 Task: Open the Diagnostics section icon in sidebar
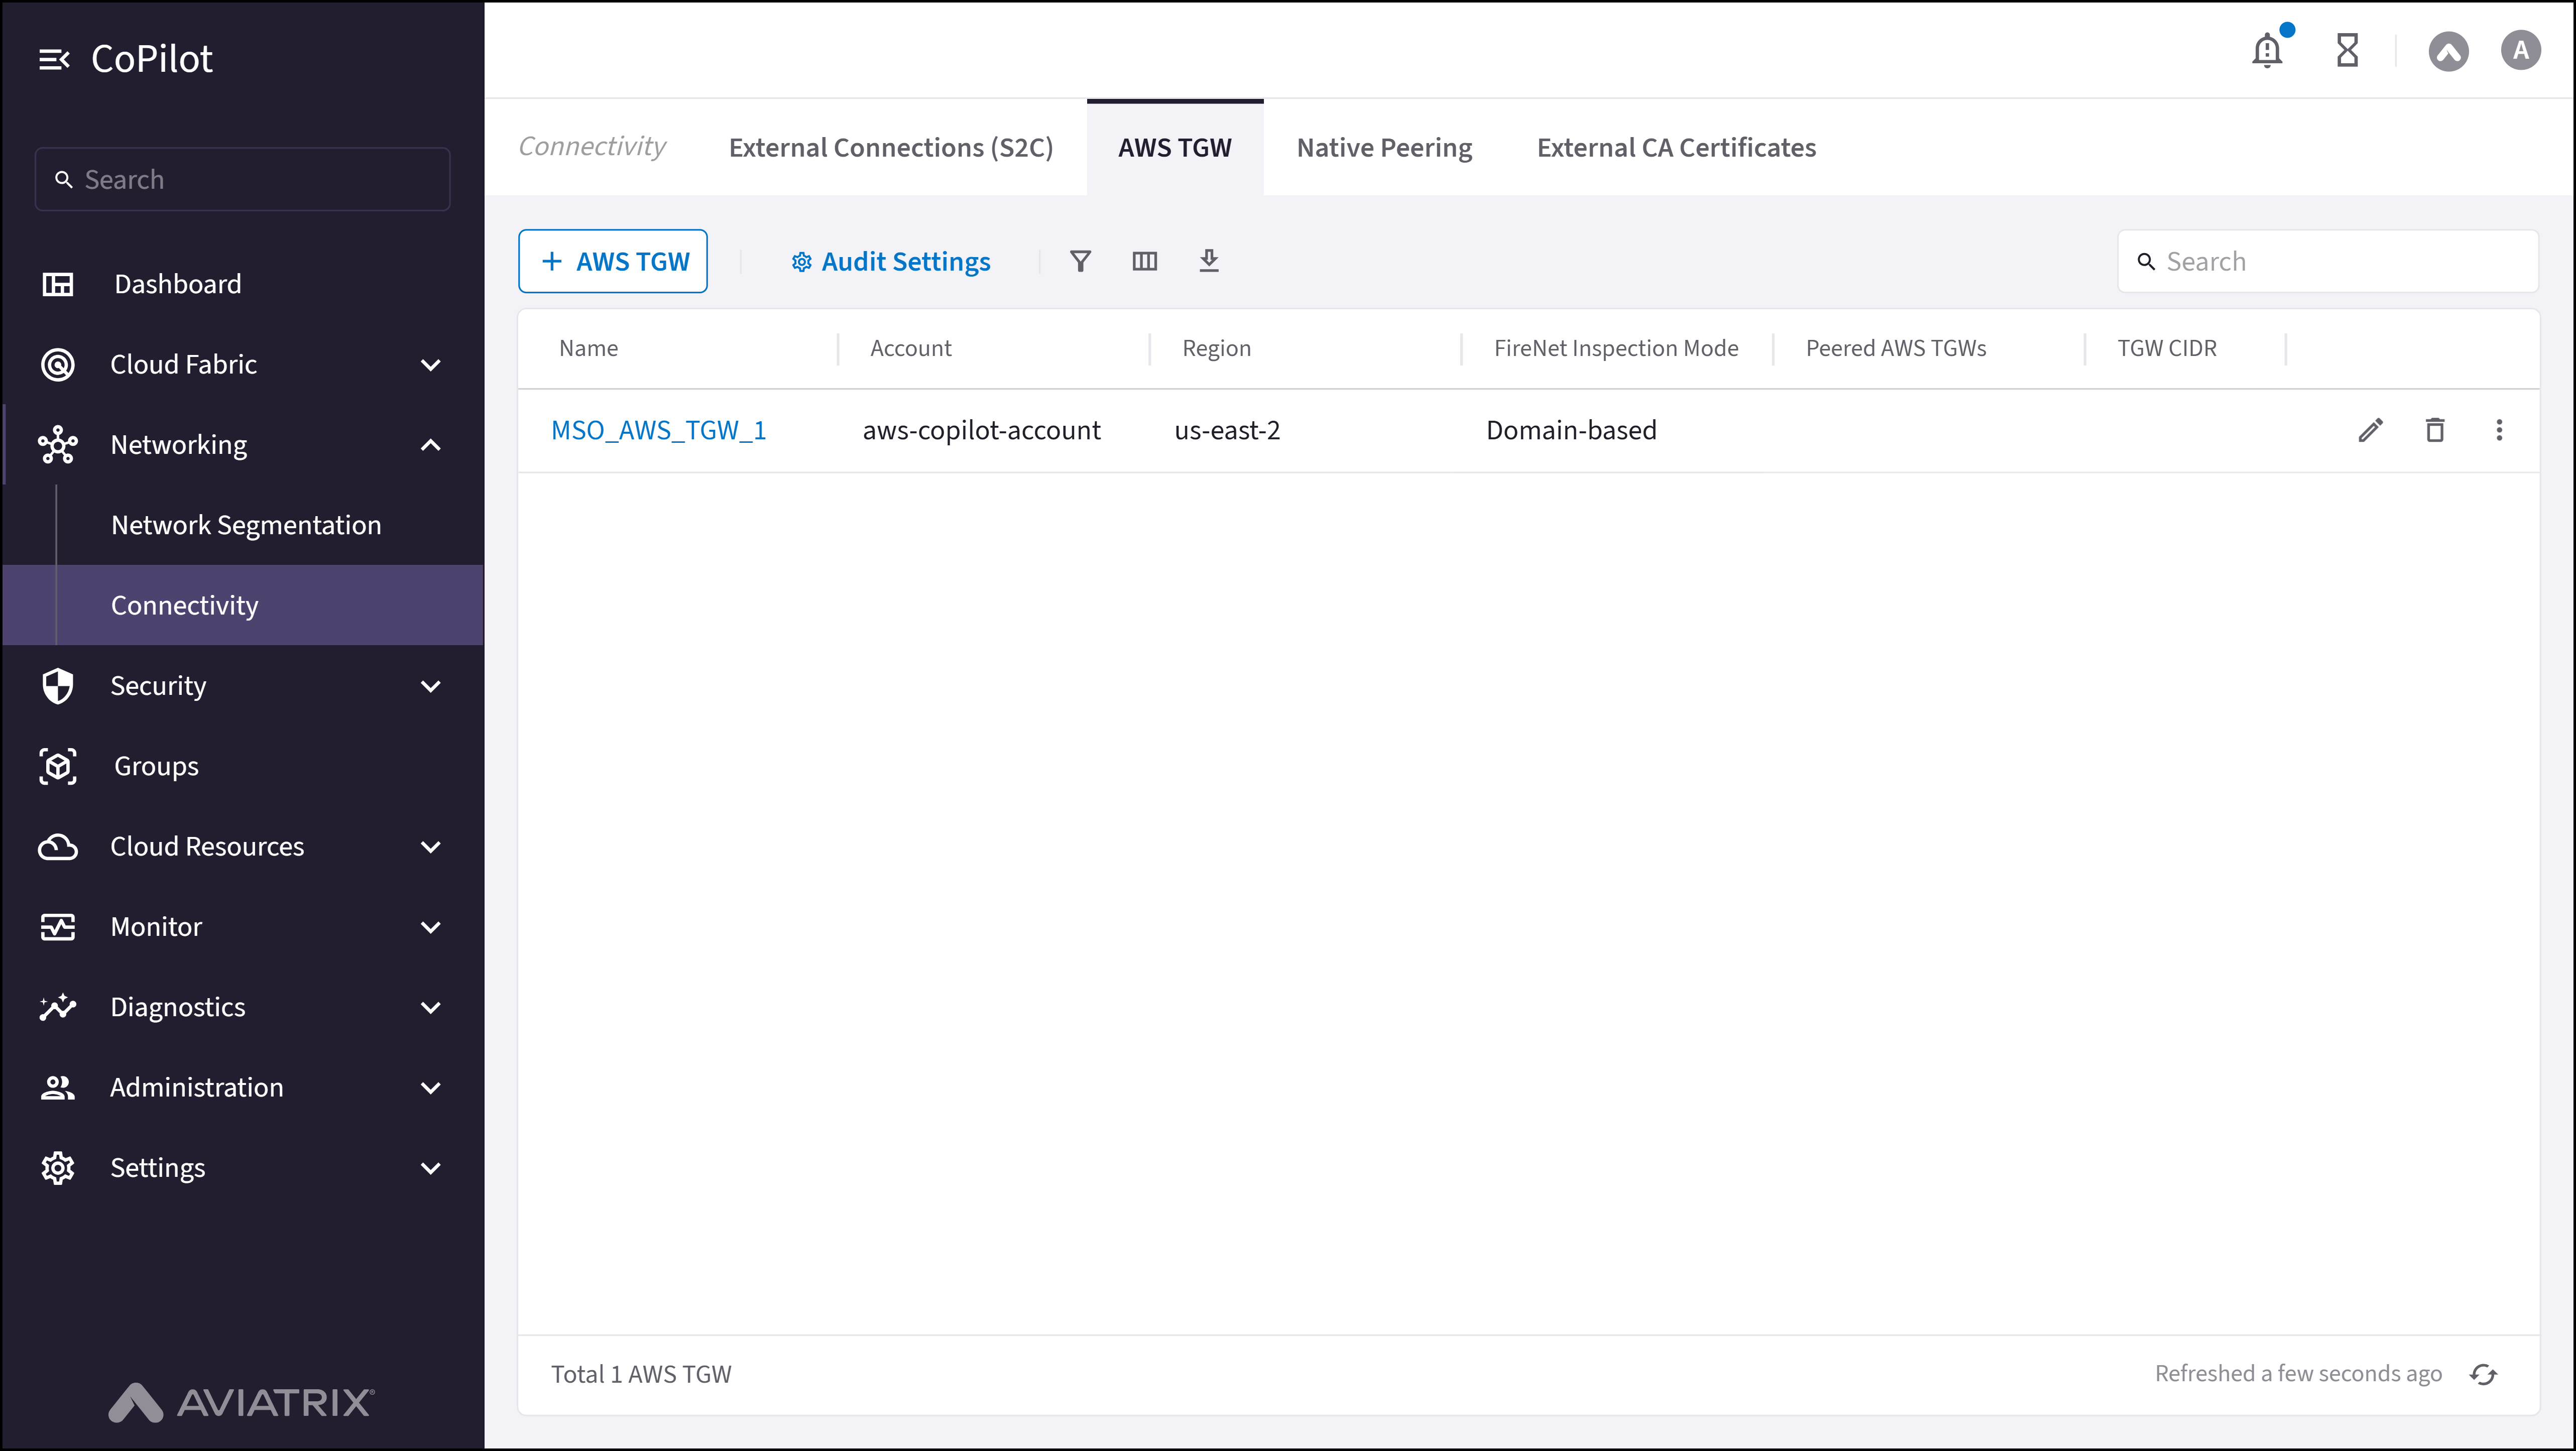point(57,1007)
